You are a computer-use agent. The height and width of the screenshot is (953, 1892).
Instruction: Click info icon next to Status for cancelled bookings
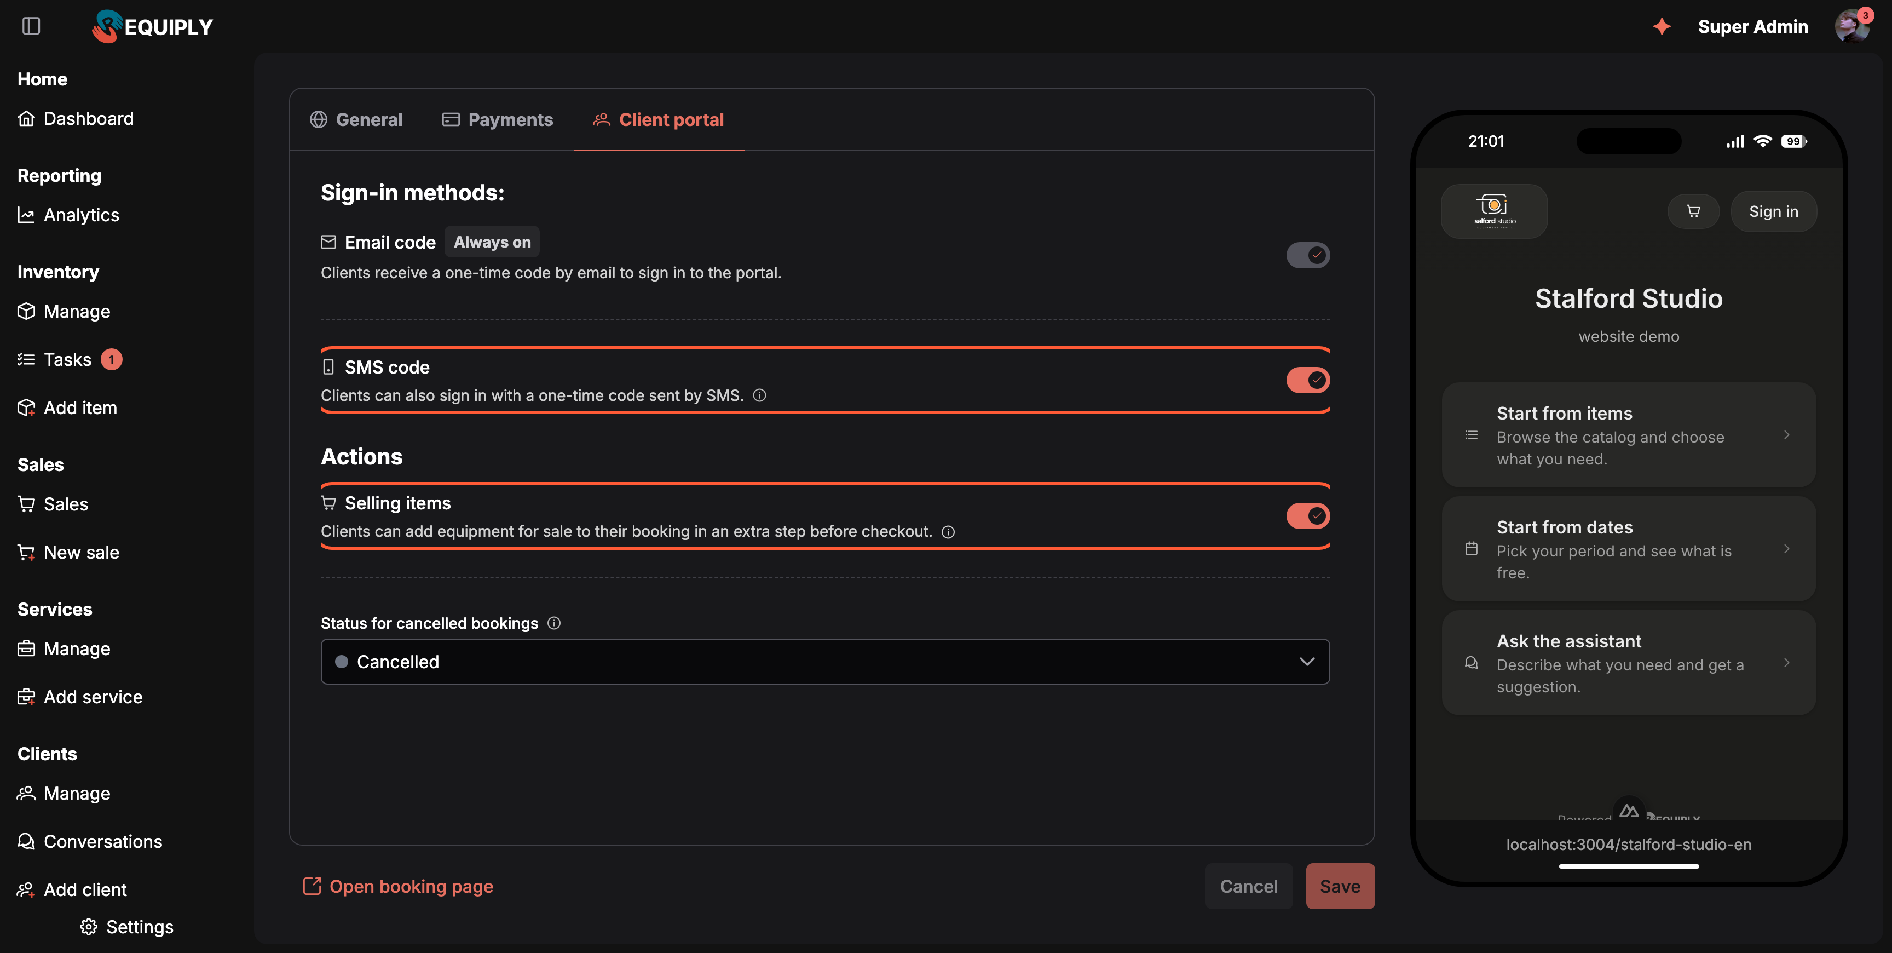pyautogui.click(x=554, y=623)
